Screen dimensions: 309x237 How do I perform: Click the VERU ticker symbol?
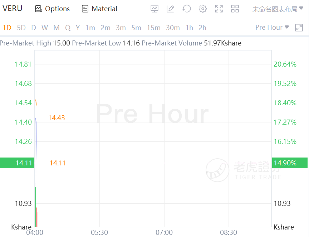(x=13, y=9)
